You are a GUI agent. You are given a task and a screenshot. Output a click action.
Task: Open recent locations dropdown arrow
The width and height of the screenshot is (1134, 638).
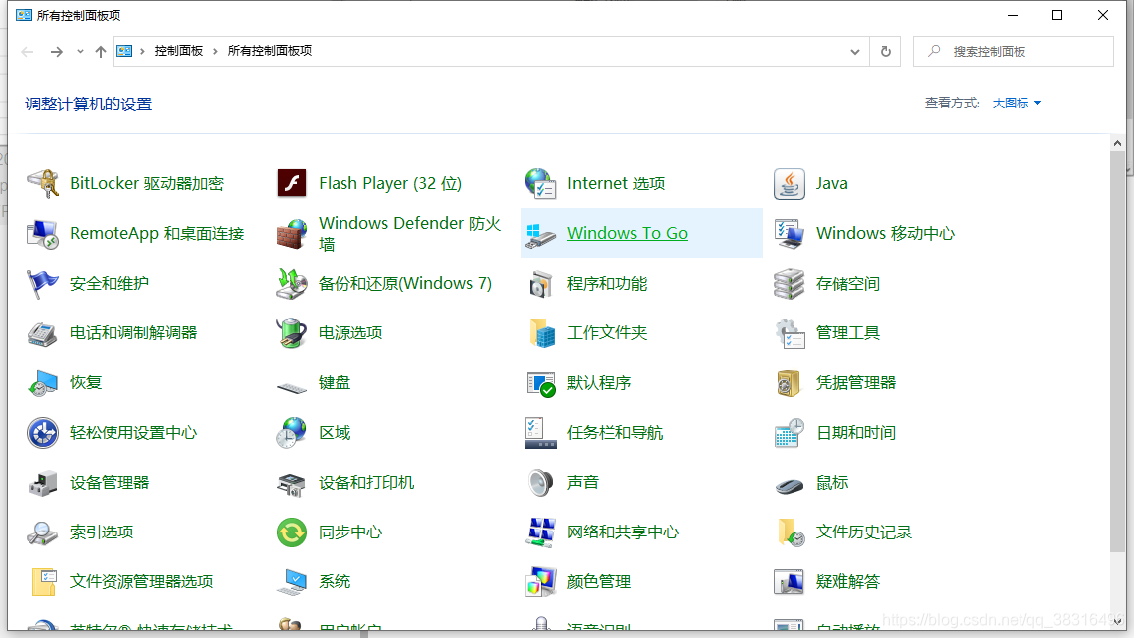click(x=80, y=52)
